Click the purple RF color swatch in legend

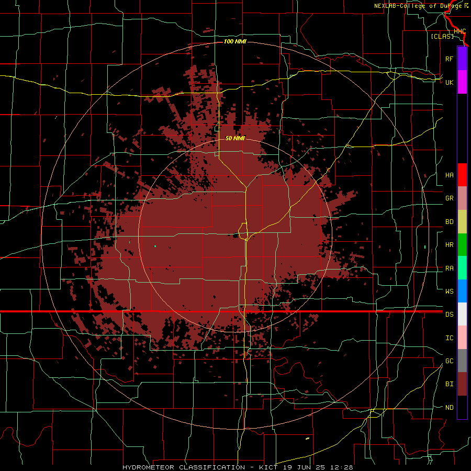[x=462, y=59]
